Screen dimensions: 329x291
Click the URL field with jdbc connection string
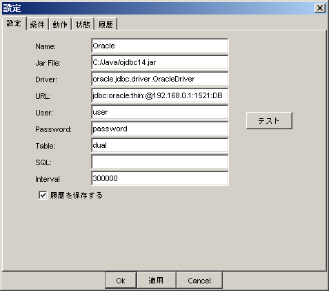160,95
